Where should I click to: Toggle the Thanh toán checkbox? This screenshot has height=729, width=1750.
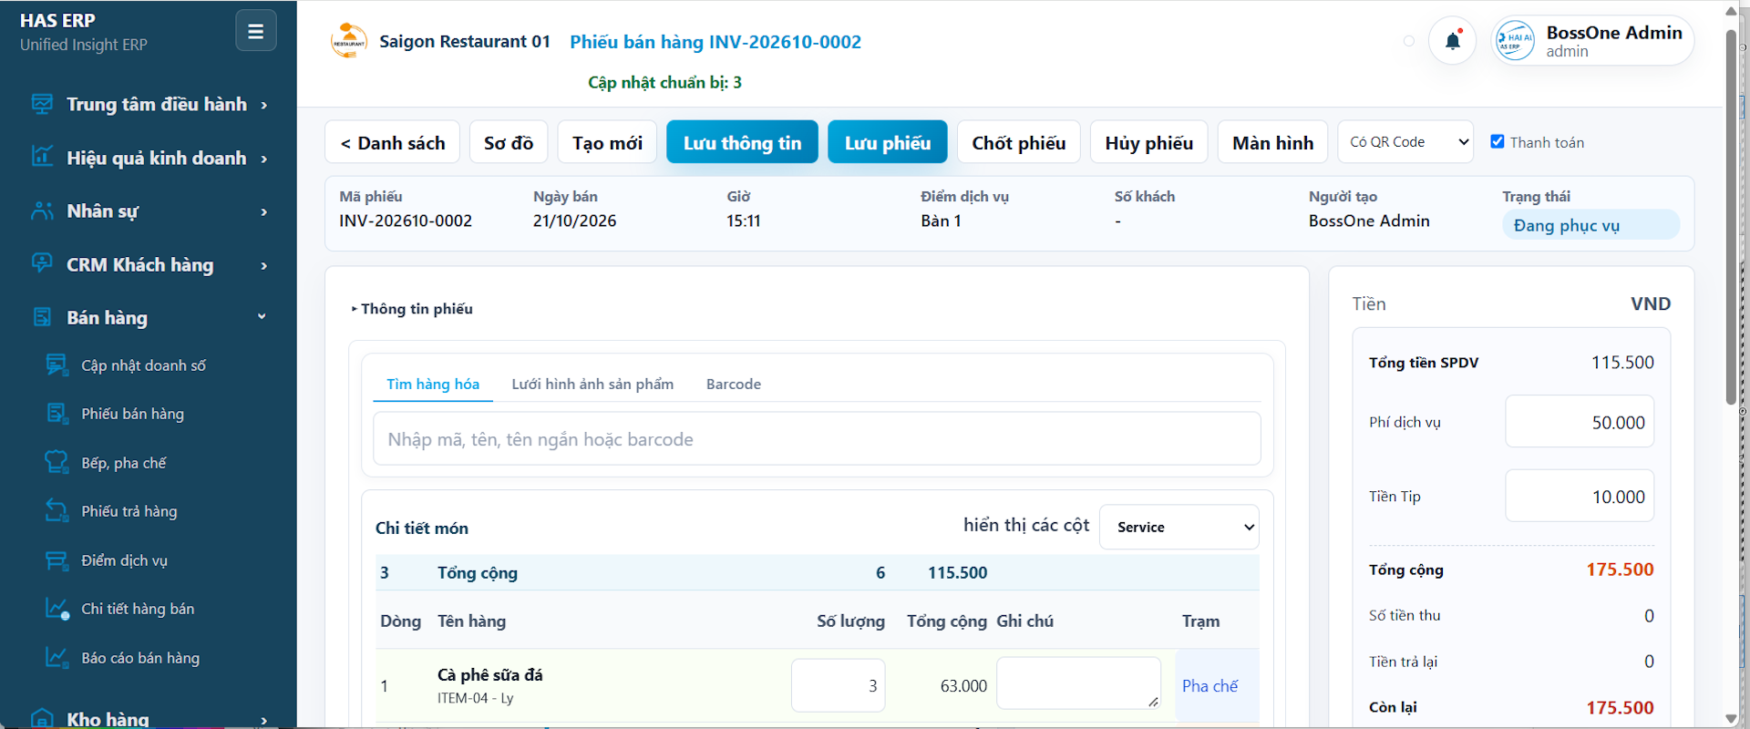(x=1497, y=141)
